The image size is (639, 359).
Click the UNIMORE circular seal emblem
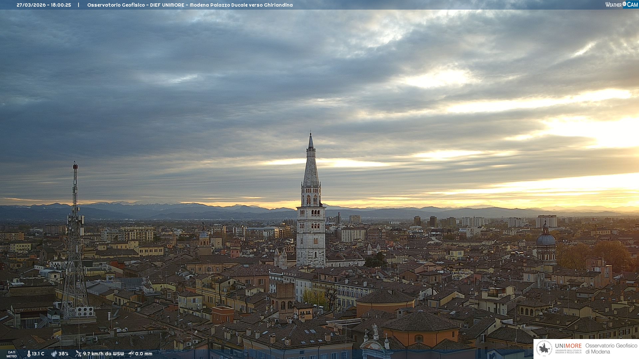[544, 349]
